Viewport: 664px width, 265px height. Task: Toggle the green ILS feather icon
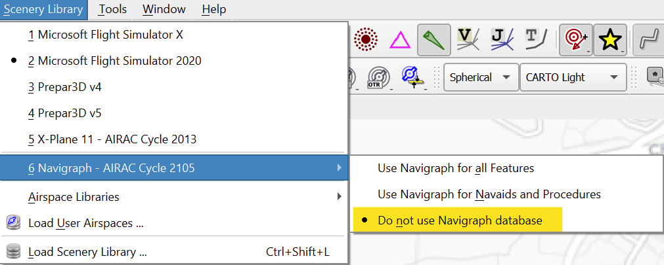pos(433,40)
